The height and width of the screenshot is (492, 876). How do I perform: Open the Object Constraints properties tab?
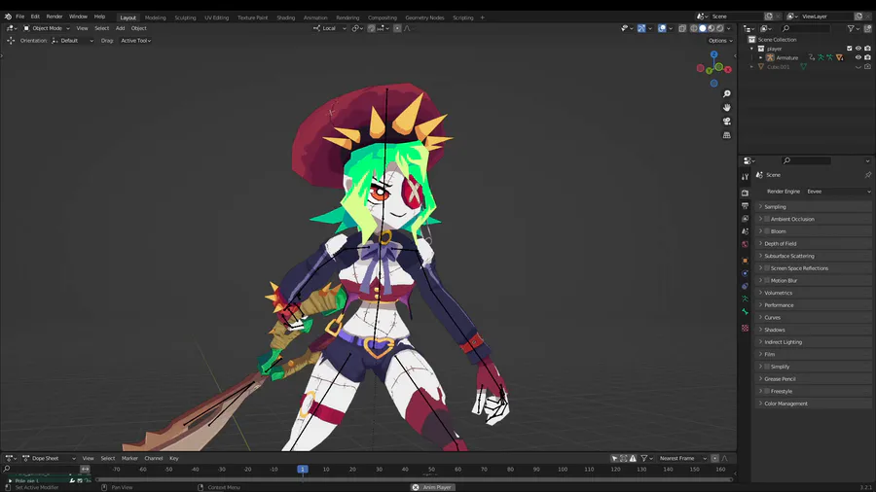pyautogui.click(x=745, y=286)
